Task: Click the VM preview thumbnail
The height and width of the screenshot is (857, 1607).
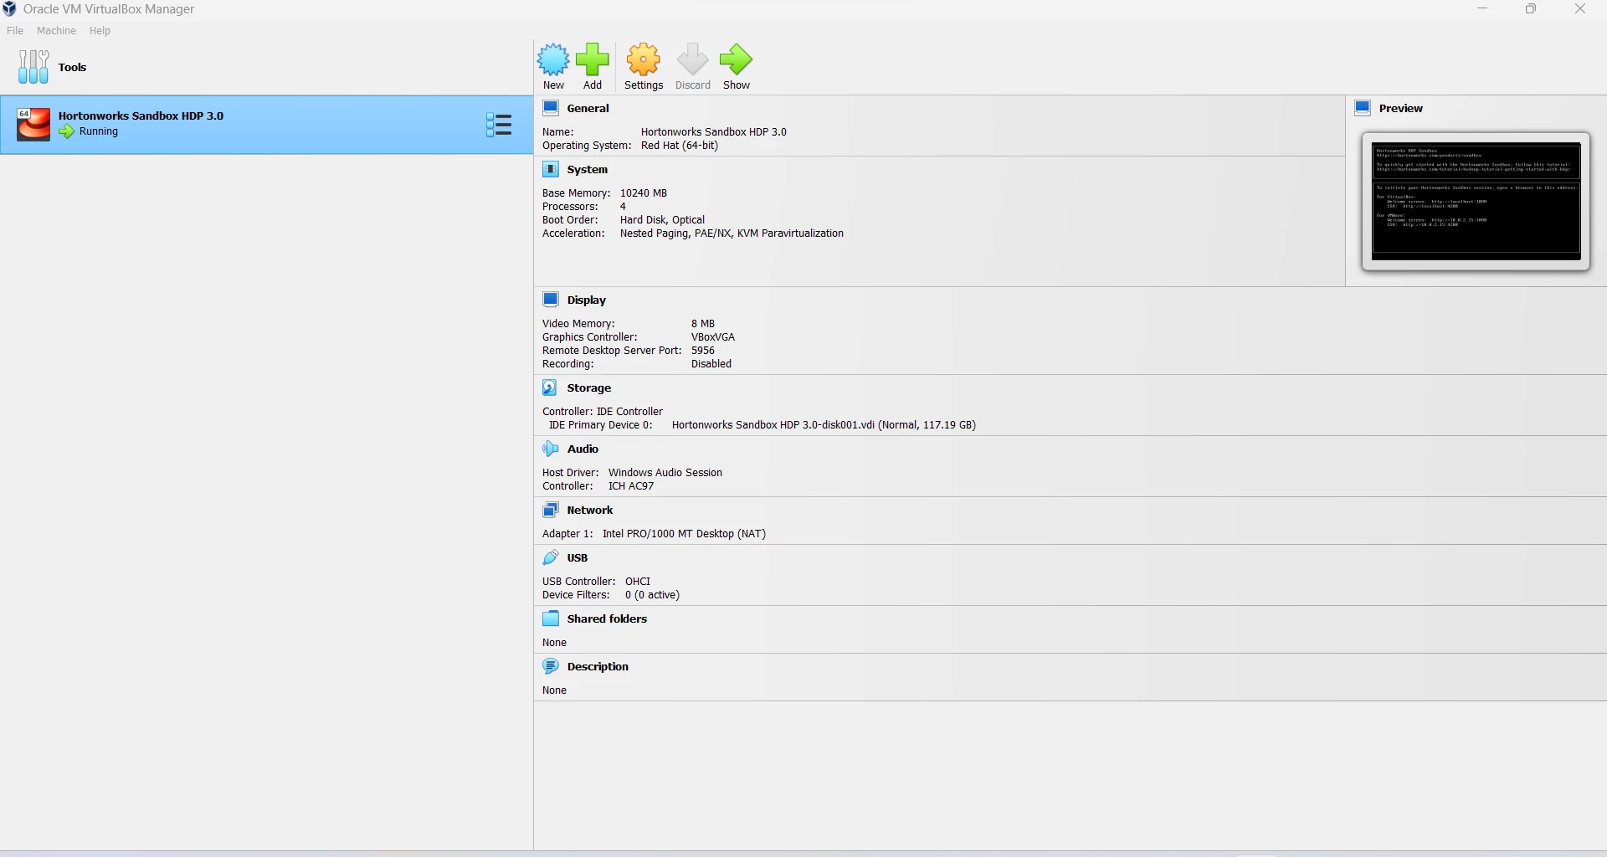Action: tap(1476, 201)
